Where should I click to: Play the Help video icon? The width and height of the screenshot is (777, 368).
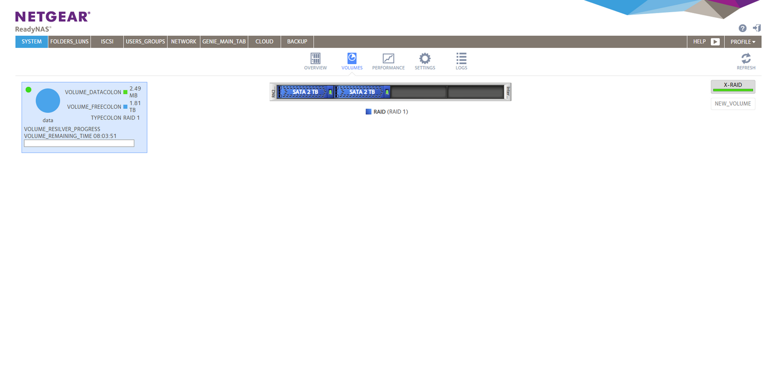tap(715, 42)
